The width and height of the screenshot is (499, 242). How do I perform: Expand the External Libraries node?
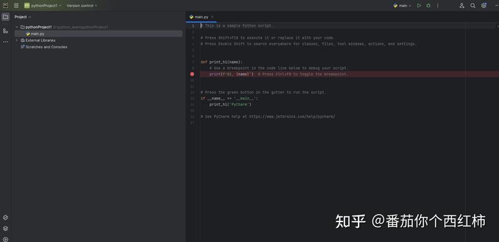coord(17,40)
